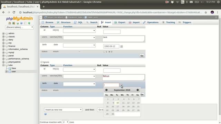The image size is (221, 124).
Task: Click the empty second birth date input
Action: coord(111,85)
